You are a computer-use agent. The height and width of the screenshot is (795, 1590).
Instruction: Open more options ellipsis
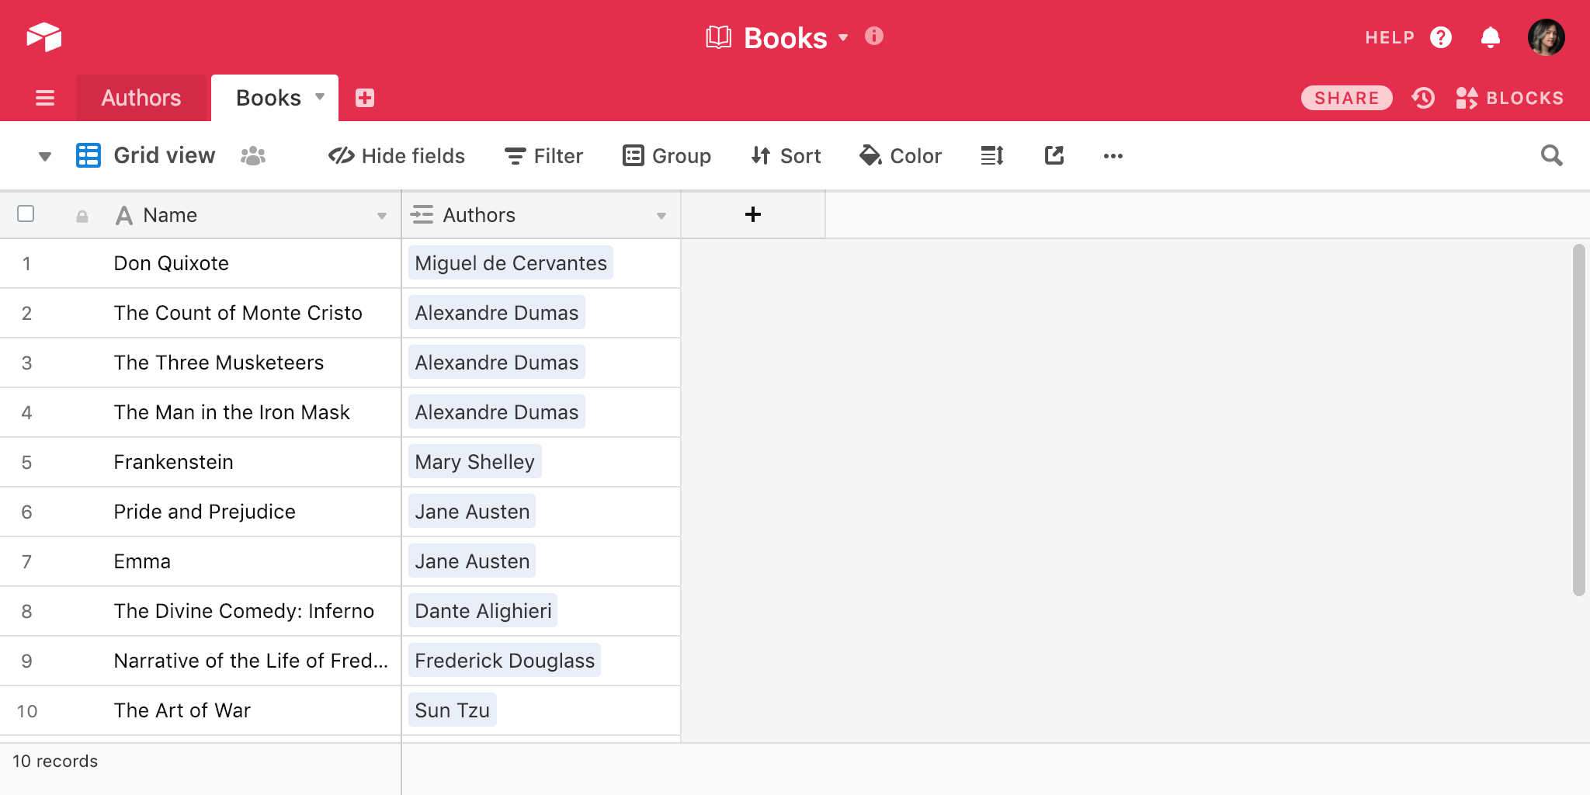pos(1113,156)
